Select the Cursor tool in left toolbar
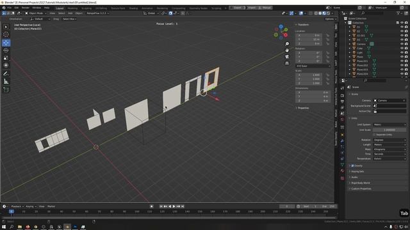 6,34
